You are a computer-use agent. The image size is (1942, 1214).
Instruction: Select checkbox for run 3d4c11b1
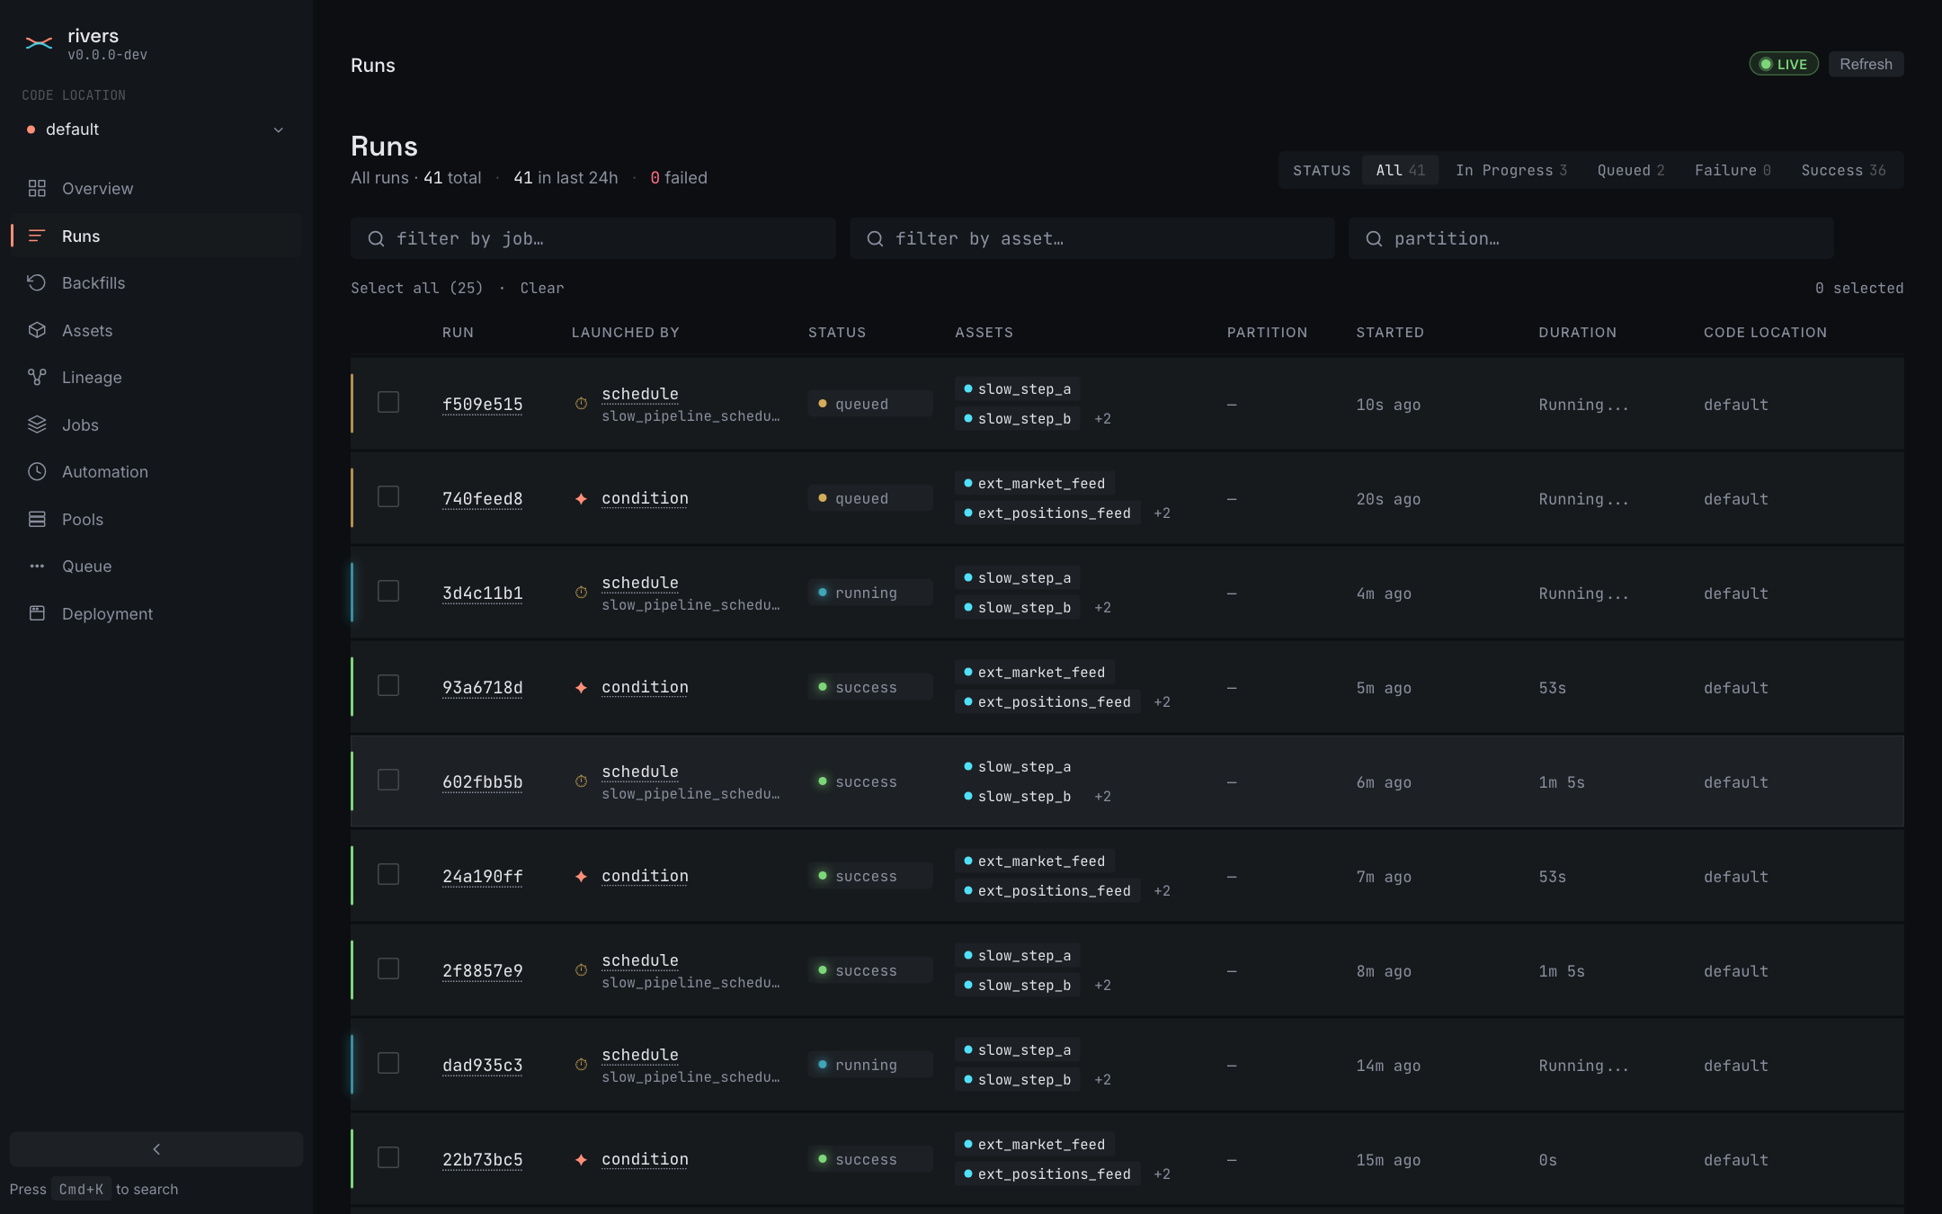(x=388, y=591)
